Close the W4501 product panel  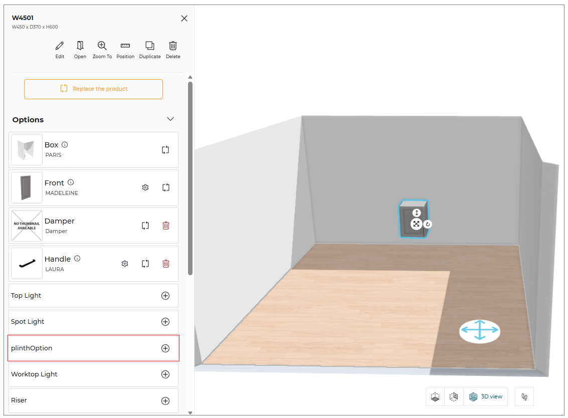(x=184, y=19)
